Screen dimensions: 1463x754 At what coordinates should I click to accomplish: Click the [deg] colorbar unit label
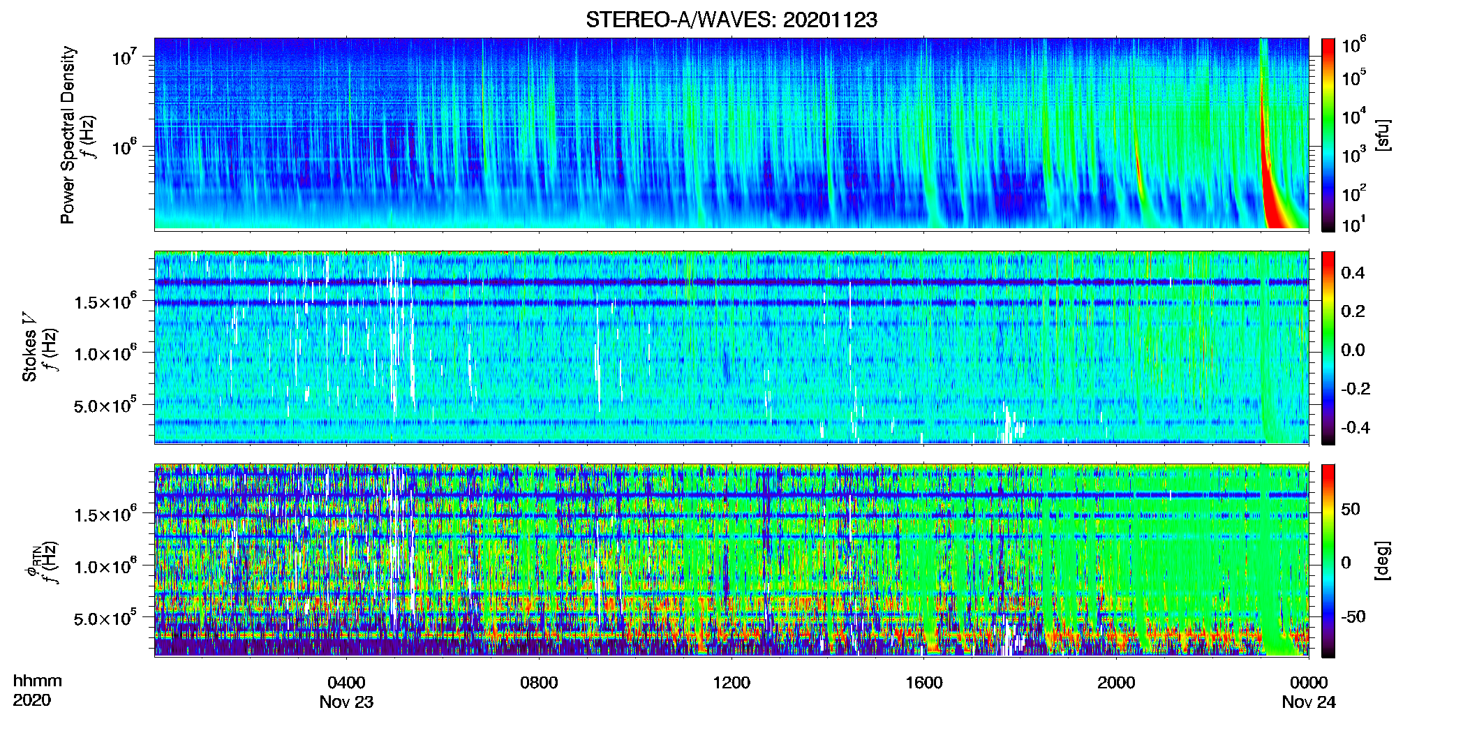(x=1382, y=561)
